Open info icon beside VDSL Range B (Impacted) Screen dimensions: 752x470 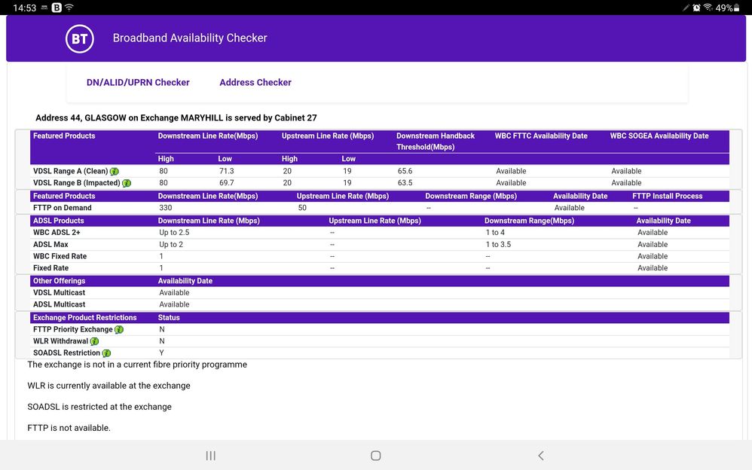(x=127, y=183)
